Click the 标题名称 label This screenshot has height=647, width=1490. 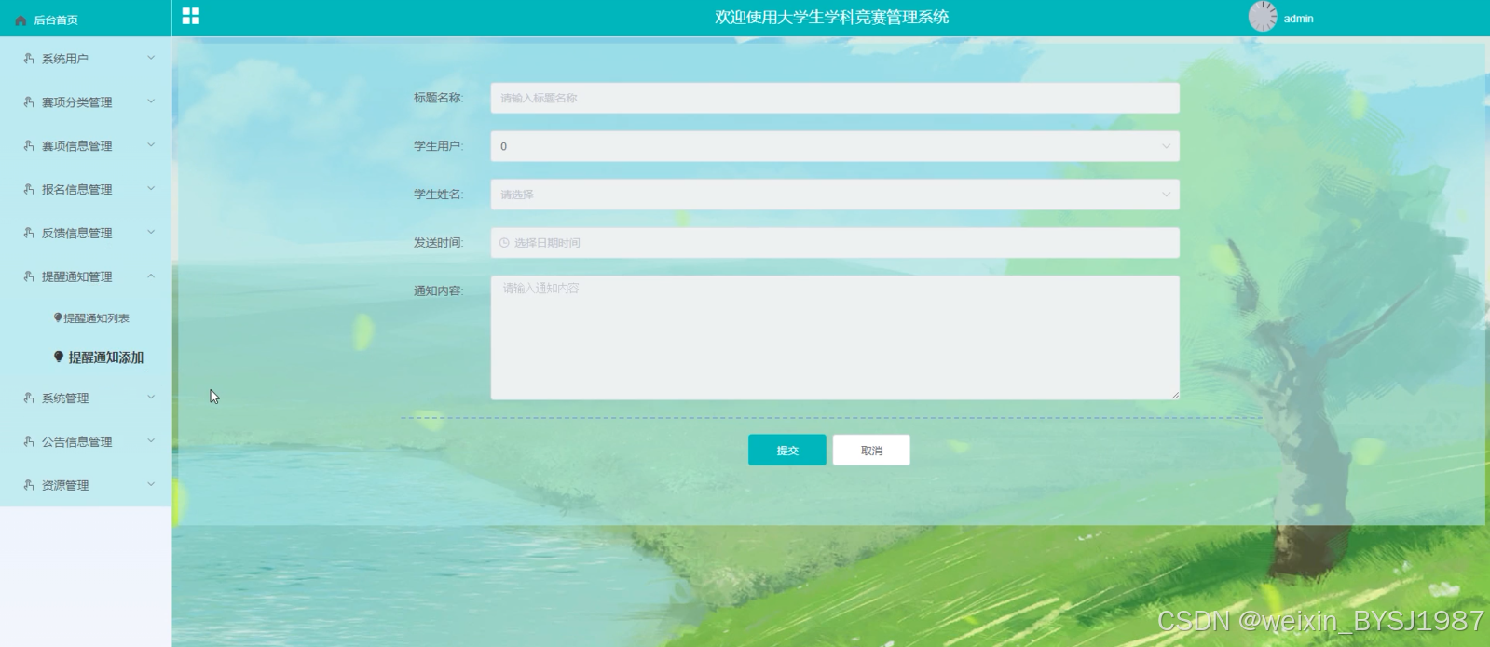[x=438, y=98]
